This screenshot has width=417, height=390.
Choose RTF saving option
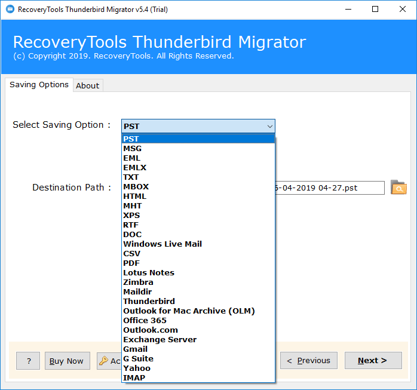tap(198, 225)
